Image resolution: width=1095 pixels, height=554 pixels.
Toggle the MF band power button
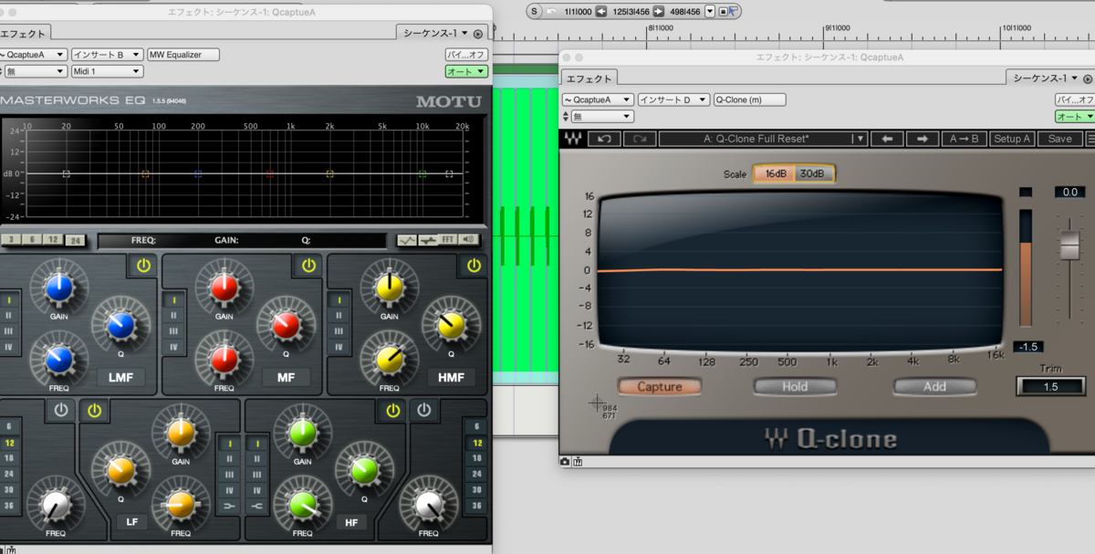(x=308, y=266)
